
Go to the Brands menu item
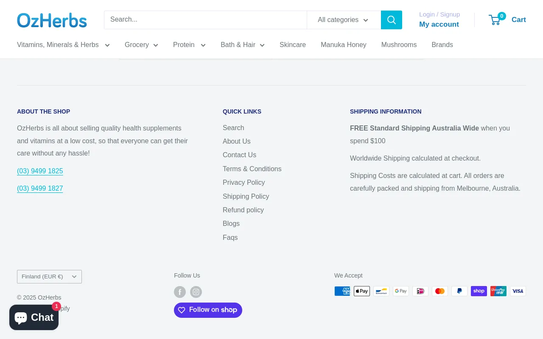[442, 45]
